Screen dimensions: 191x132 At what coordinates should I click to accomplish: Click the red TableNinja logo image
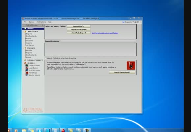(x=131, y=66)
